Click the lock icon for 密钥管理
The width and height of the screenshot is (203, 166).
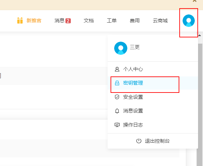click(117, 83)
